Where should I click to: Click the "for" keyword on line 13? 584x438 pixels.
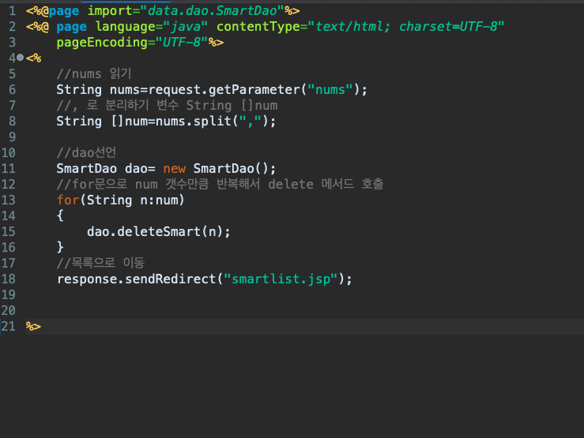point(68,200)
